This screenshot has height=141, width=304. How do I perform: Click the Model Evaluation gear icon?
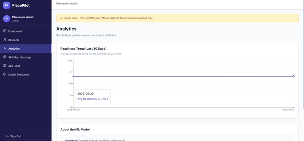(5, 74)
